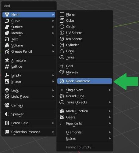Viewport: 139px width, 153px height.
Task: Click the Speaker icon
Action: pyautogui.click(x=7, y=114)
